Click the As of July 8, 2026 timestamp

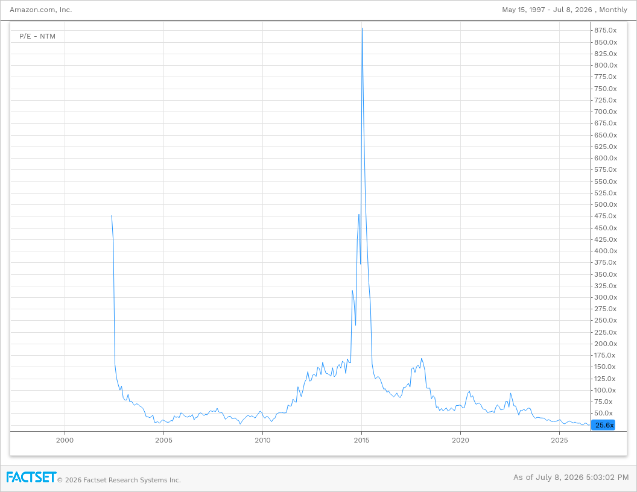(571, 478)
